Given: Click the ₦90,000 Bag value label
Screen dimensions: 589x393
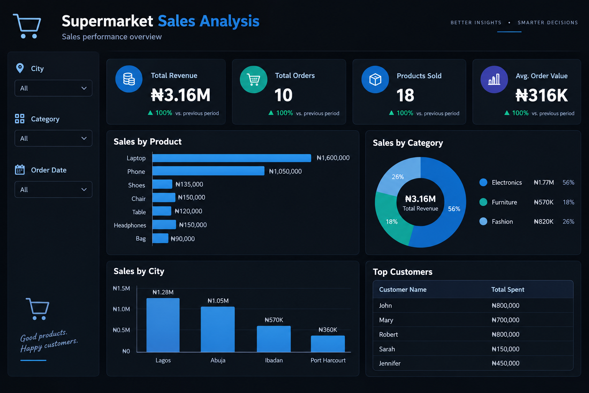Looking at the screenshot, I should pos(183,239).
